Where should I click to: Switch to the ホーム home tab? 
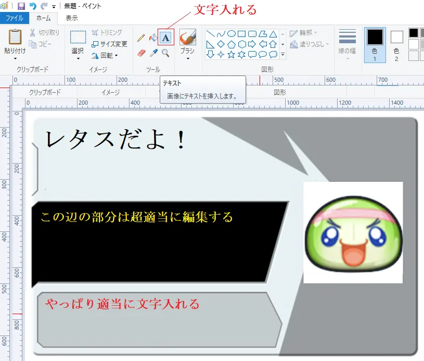[43, 18]
